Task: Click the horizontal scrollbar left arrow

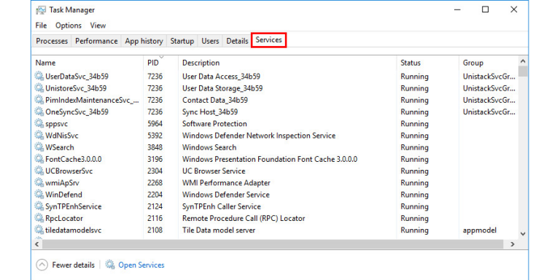Action: coord(36,244)
